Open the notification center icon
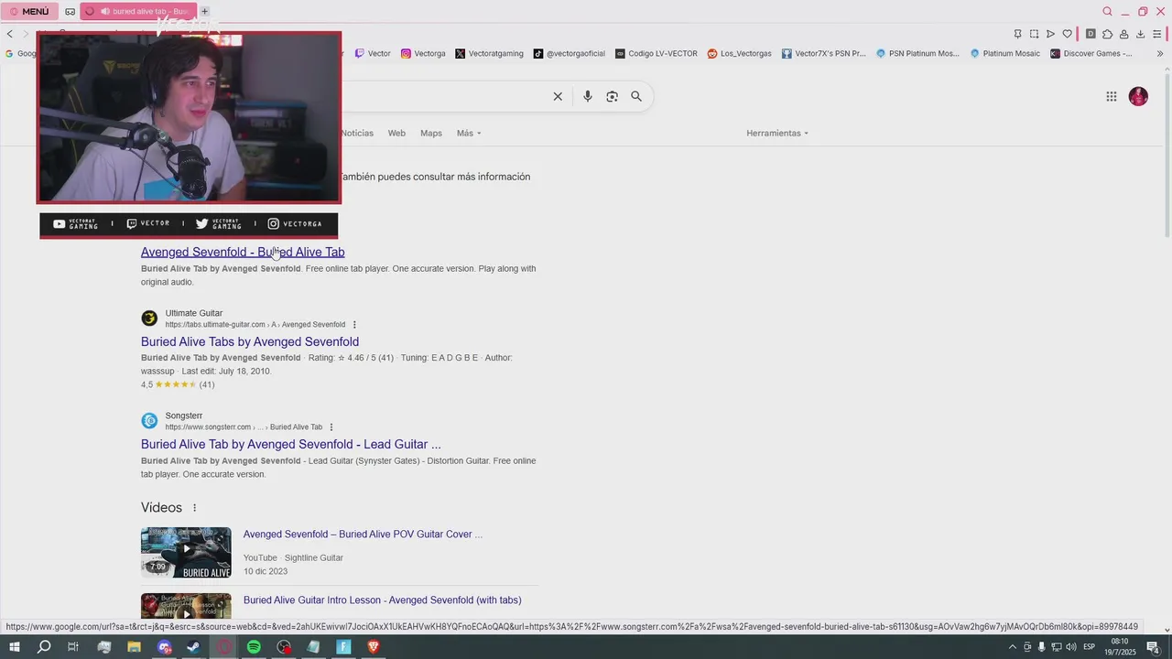The height and width of the screenshot is (659, 1172). [1154, 647]
